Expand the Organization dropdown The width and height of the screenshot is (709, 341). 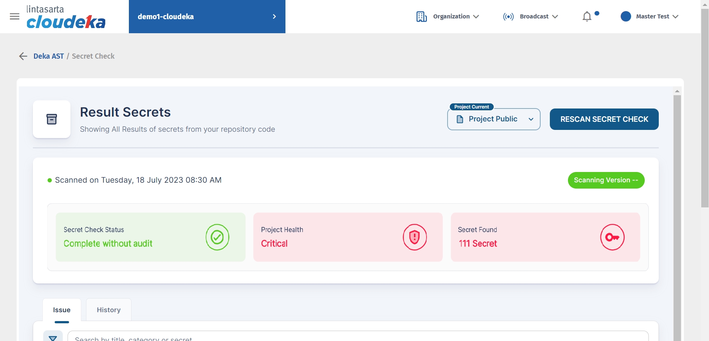(448, 17)
